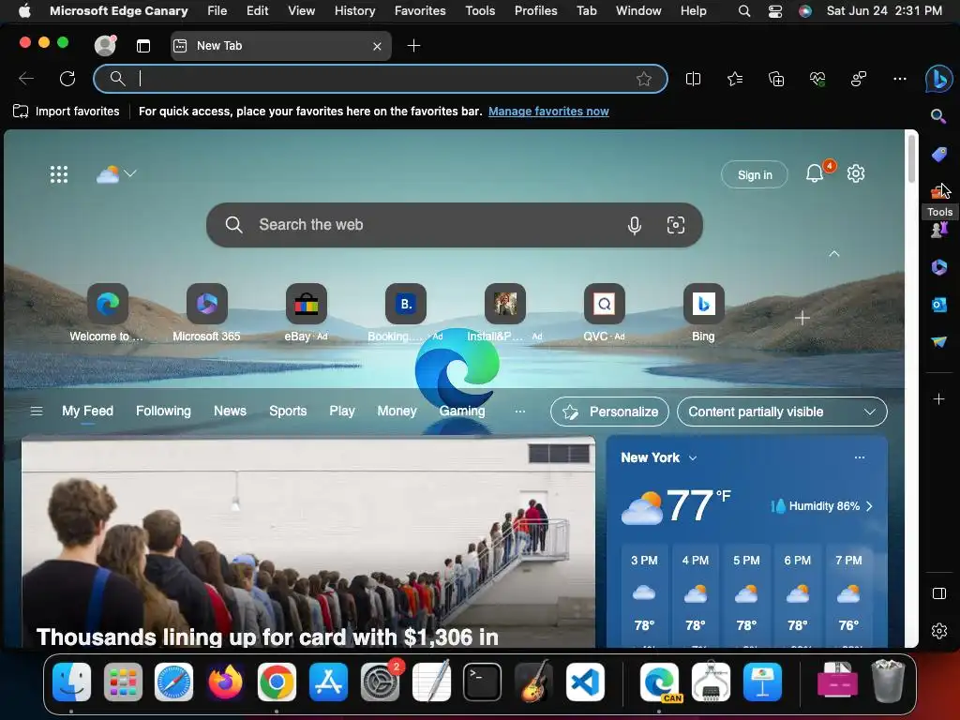960x720 pixels.
Task: Add this page to favorites star
Action: pyautogui.click(x=643, y=79)
